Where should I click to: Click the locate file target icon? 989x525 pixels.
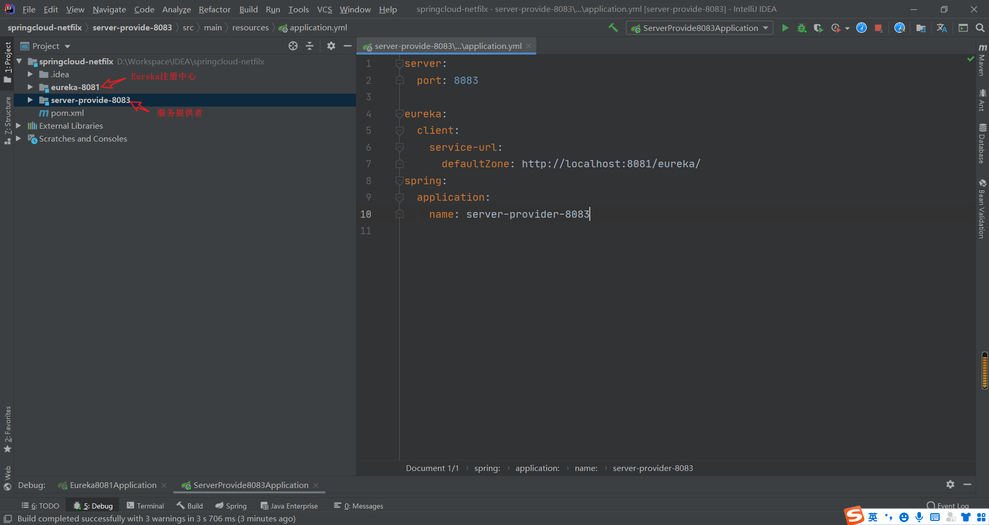click(x=293, y=46)
